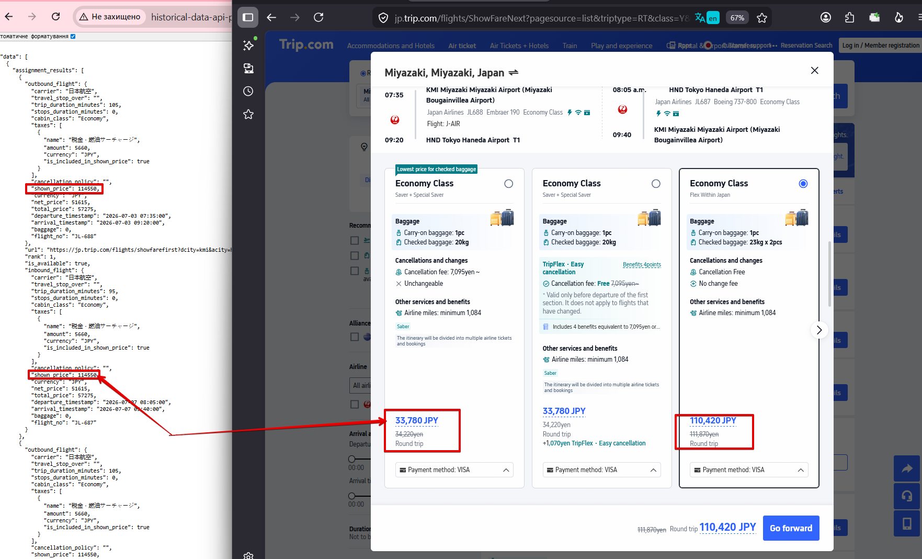Image resolution: width=922 pixels, height=559 pixels.
Task: Open the tracking protection shield icon
Action: tap(383, 18)
